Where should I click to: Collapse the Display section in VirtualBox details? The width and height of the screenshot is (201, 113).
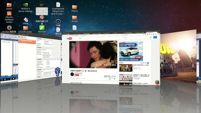[x=37, y=59]
